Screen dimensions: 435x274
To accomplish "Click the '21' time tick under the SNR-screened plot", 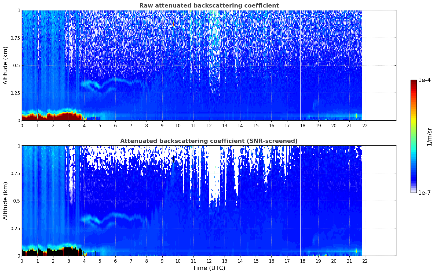I will 349,261.
